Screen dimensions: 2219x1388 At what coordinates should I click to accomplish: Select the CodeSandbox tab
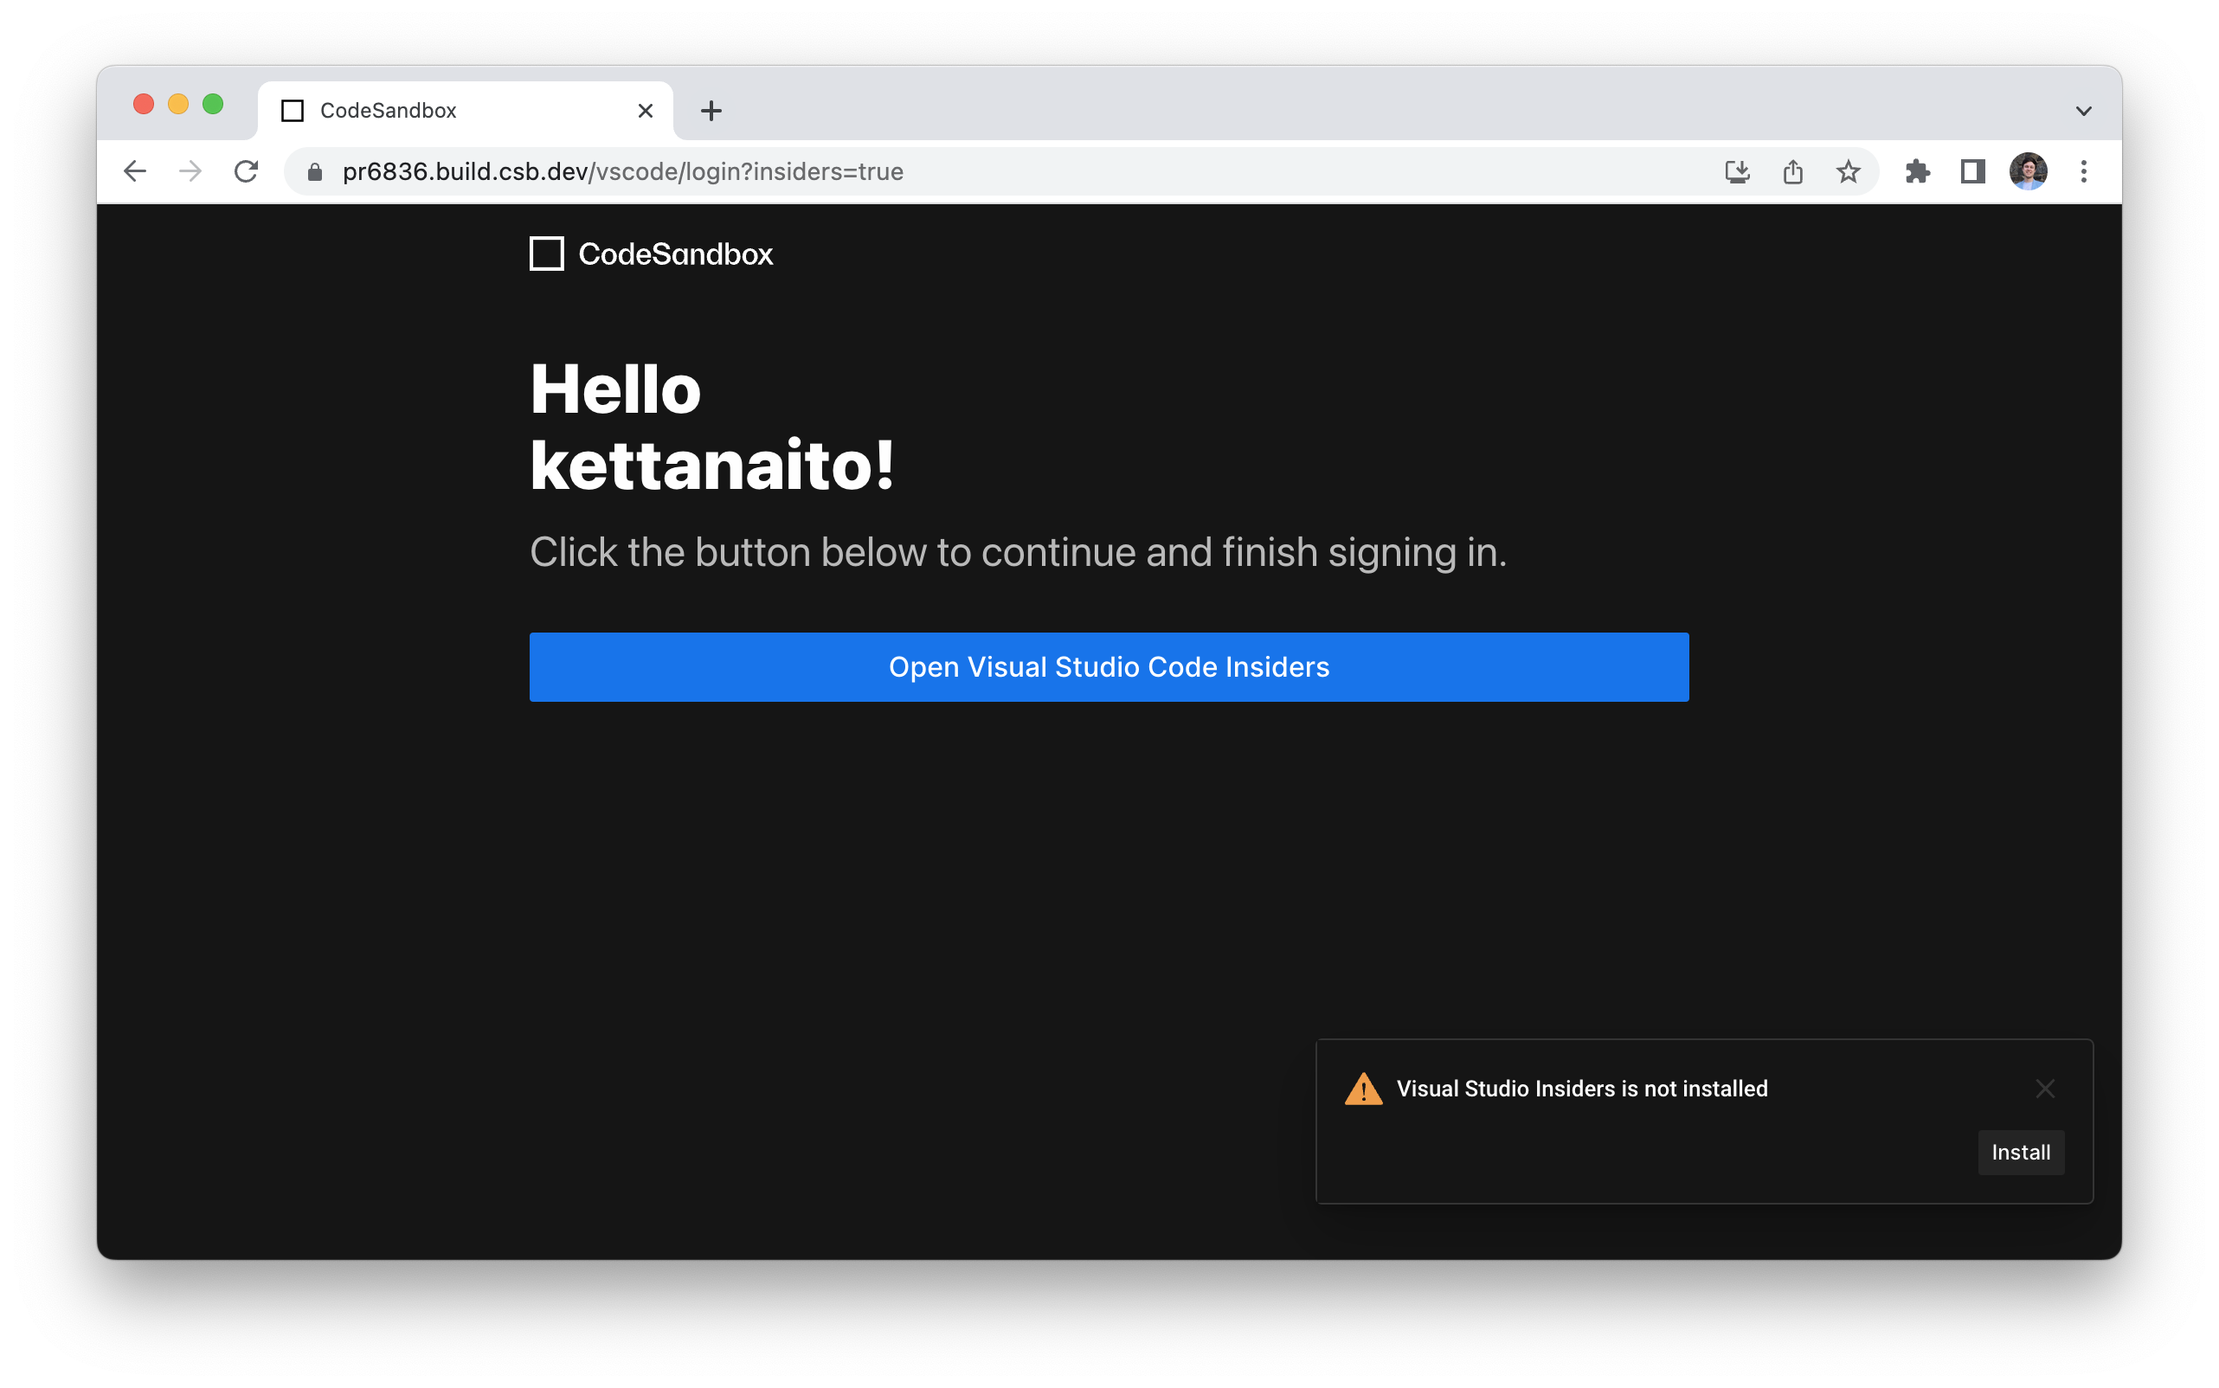441,111
